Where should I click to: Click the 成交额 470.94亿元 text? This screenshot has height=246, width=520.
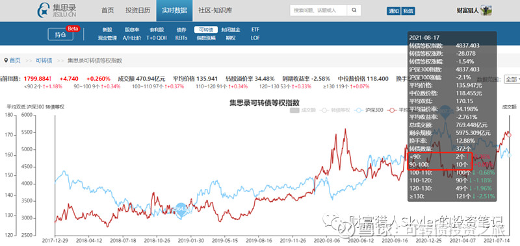tap(142, 79)
